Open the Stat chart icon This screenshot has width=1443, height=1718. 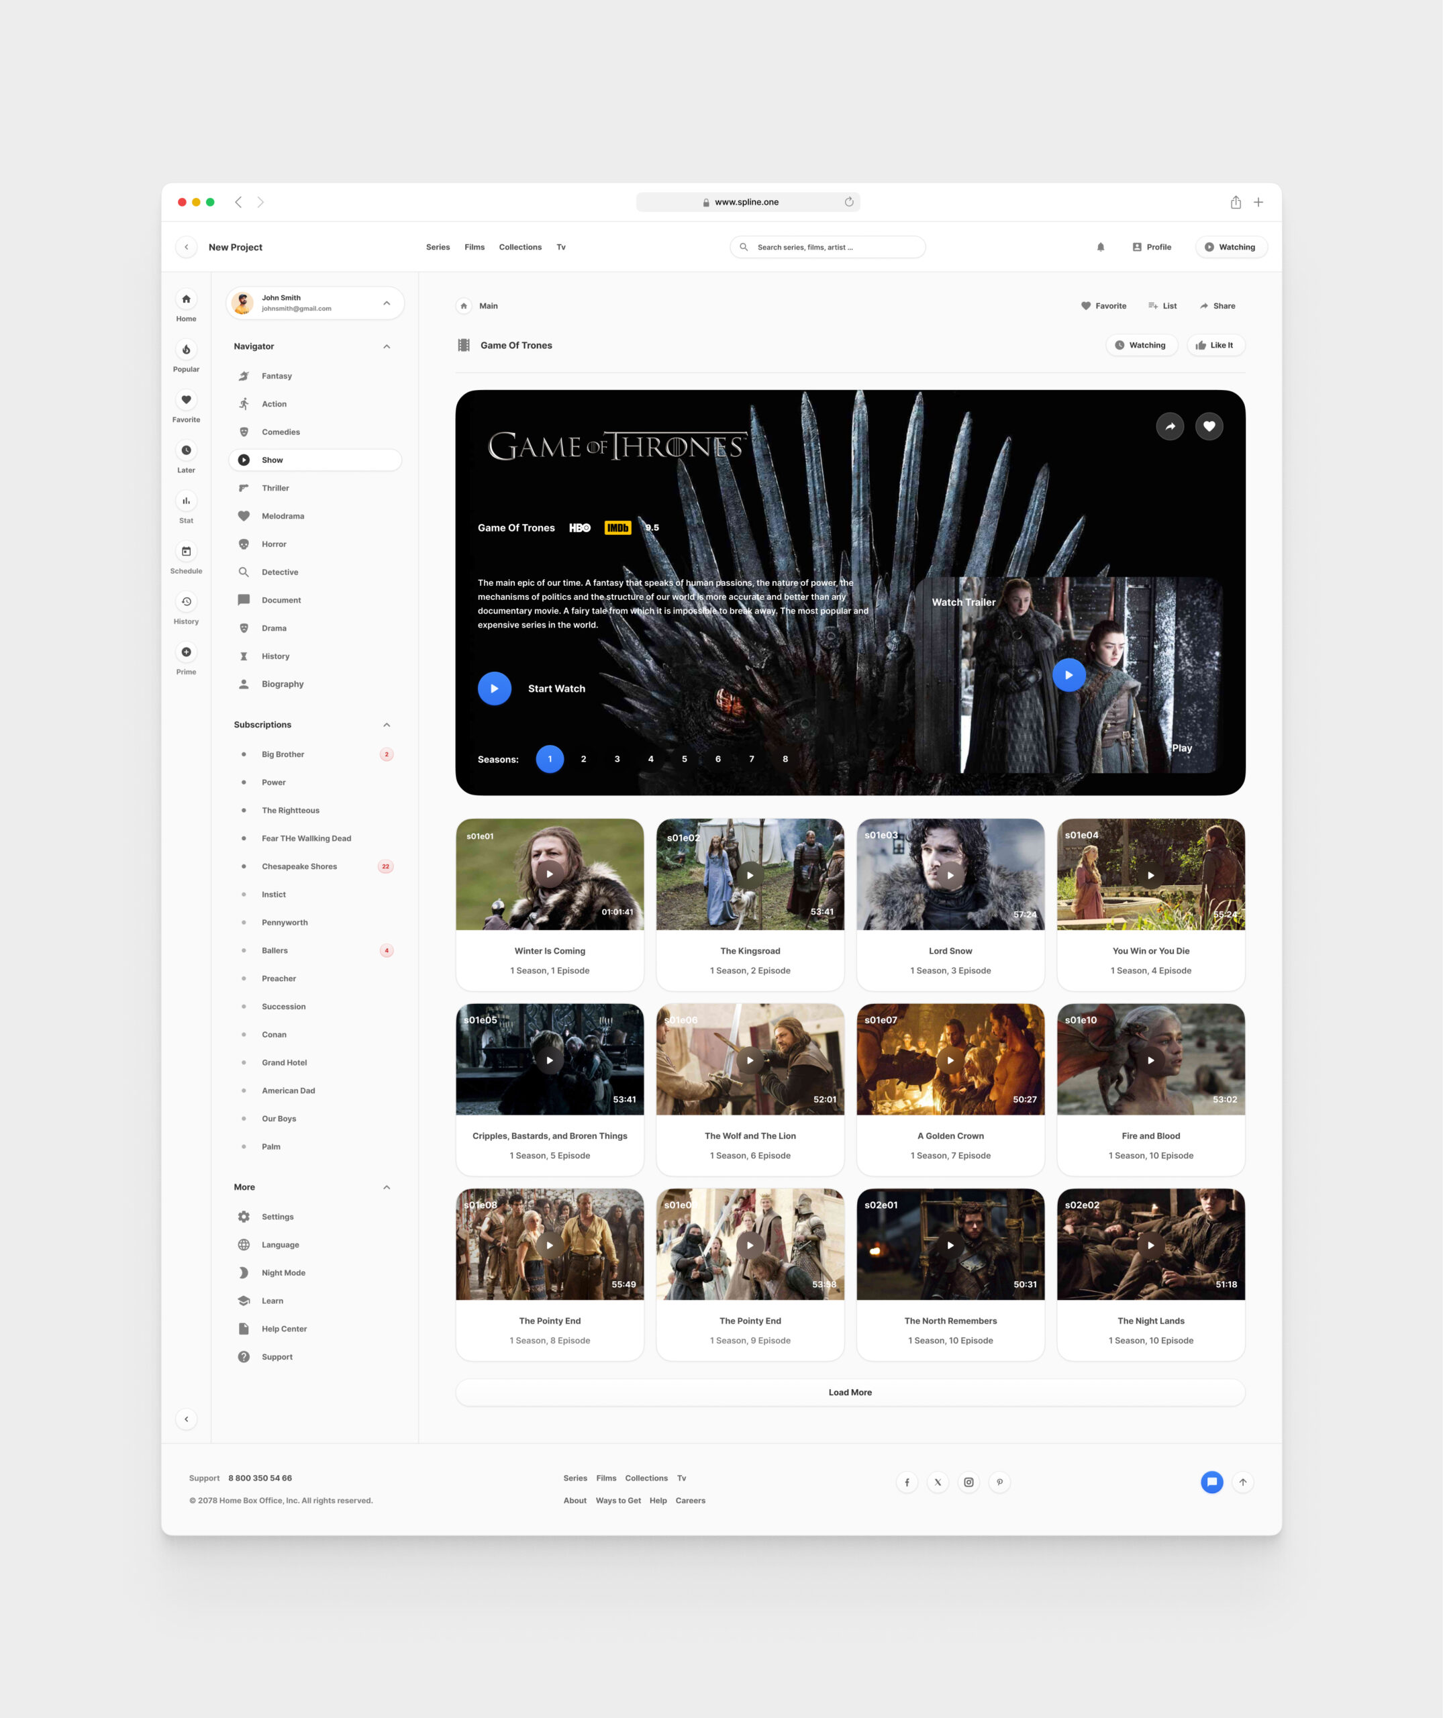click(187, 501)
